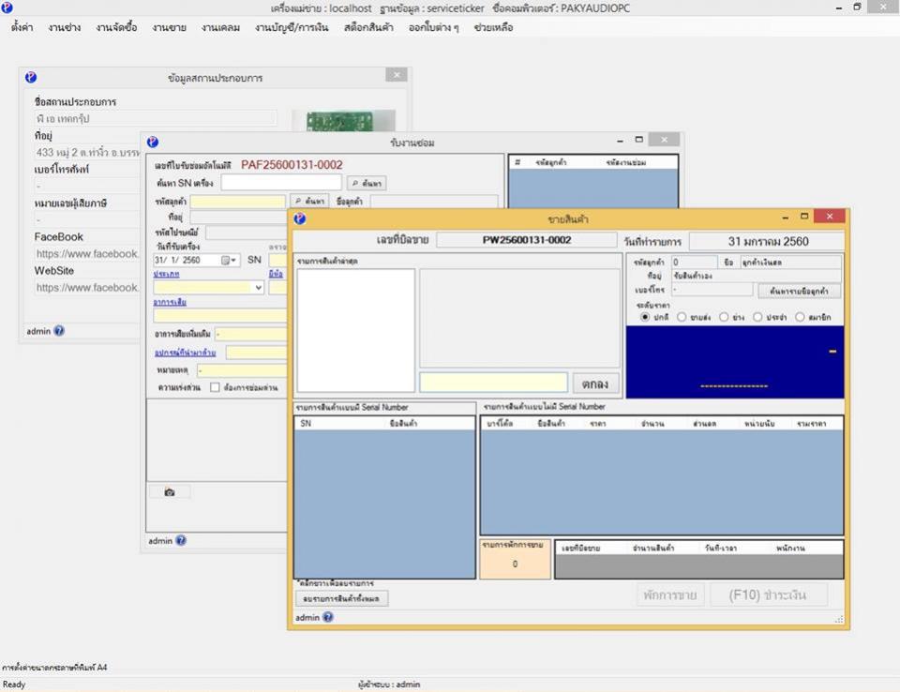Viewport: 900px width, 692px height.
Task: Choose the สมาชิก price level radio button
Action: coord(800,317)
